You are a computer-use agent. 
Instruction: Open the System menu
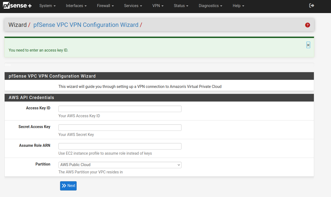click(x=48, y=6)
